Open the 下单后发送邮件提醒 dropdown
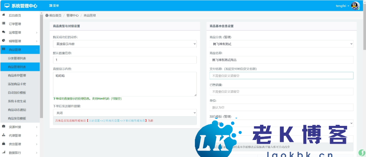Viewport: 366px width, 157px height. tap(125, 113)
